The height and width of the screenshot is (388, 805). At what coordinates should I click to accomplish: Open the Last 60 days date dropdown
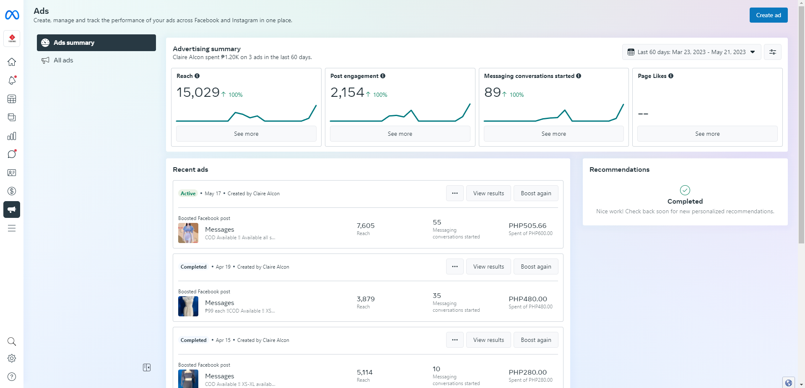coord(691,52)
